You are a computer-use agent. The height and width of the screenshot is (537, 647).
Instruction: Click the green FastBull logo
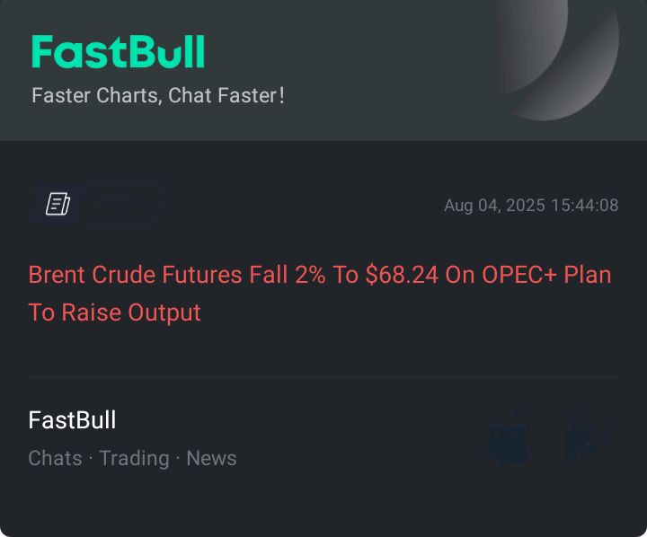[x=118, y=51]
